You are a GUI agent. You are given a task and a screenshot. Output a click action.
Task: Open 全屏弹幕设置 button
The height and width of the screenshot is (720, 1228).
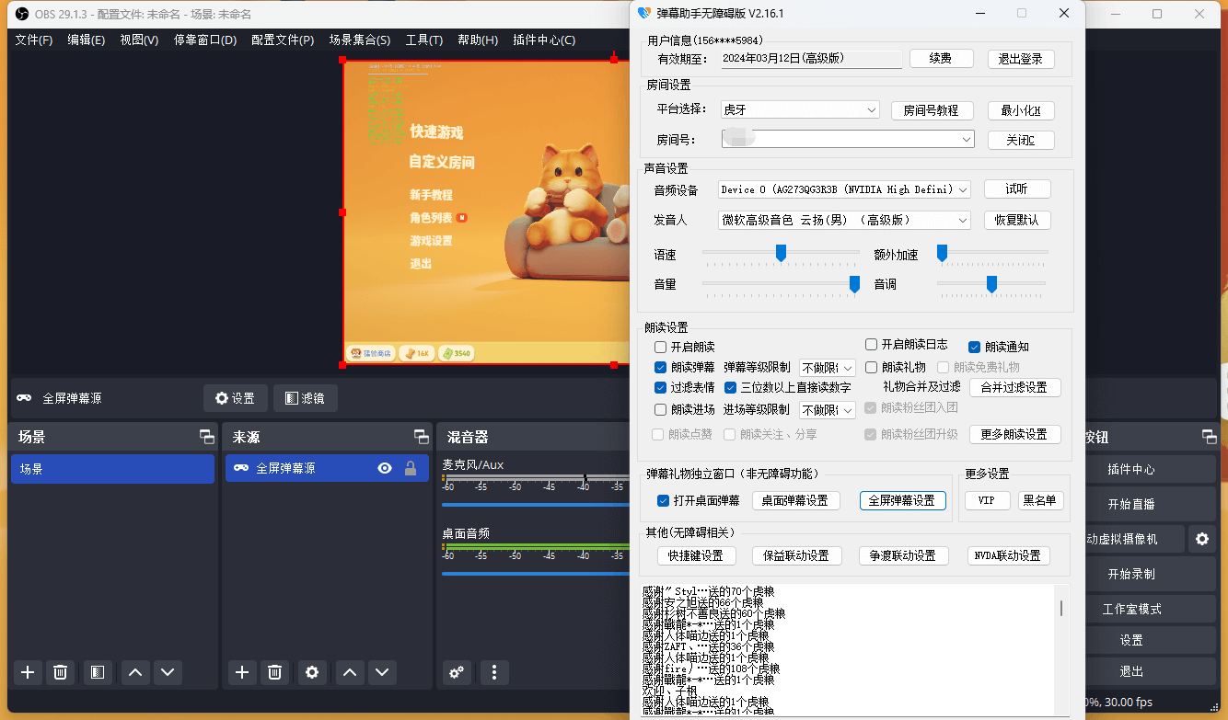(902, 500)
